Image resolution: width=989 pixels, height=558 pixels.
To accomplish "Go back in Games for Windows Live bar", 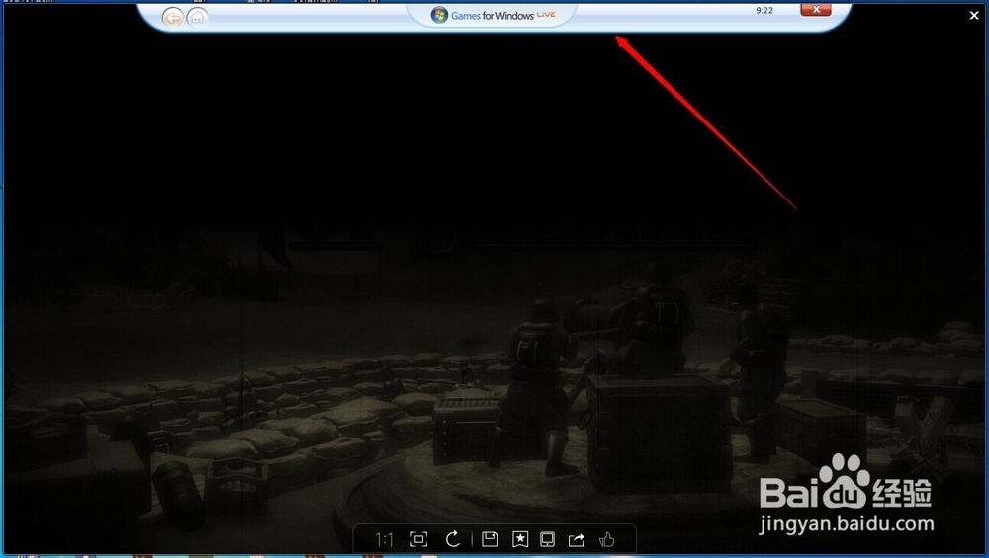I will 173,18.
